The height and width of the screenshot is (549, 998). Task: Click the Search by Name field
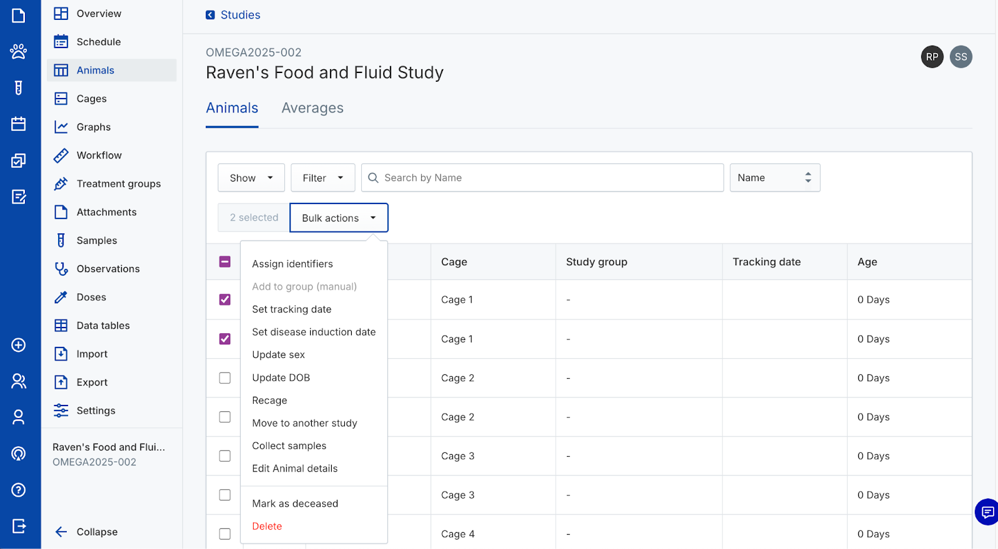click(x=543, y=178)
